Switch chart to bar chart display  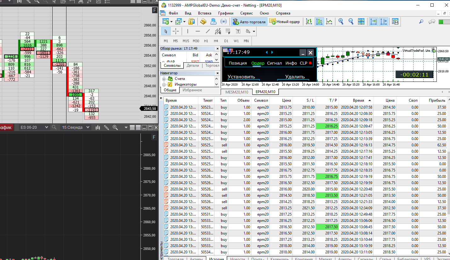[309, 22]
